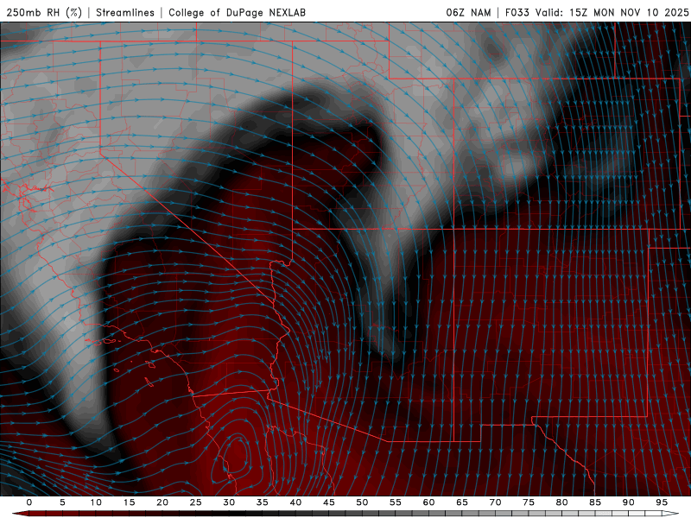Click the 55 value on color scale
The image size is (691, 518).
395,502
